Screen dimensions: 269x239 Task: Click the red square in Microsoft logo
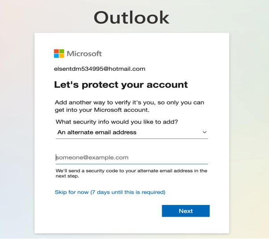[56, 51]
